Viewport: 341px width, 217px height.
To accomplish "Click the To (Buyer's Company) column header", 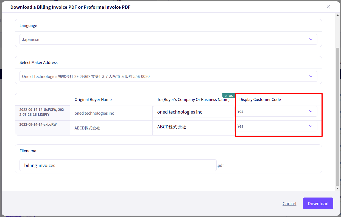I will [193, 100].
